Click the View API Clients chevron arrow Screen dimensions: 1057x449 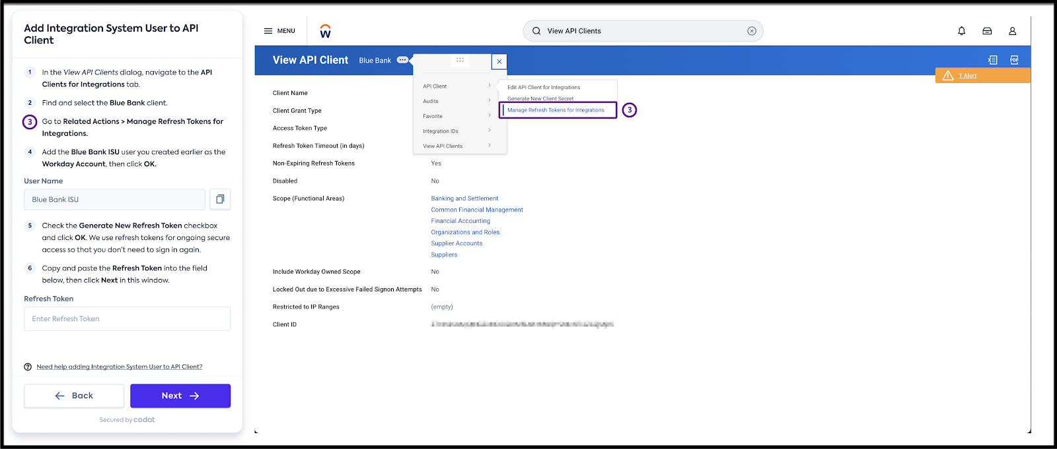490,145
